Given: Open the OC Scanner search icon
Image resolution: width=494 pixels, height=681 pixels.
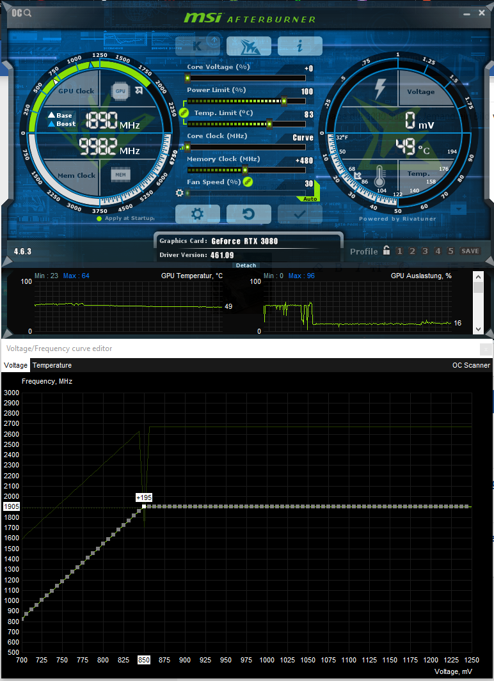Looking at the screenshot, I should pyautogui.click(x=21, y=13).
